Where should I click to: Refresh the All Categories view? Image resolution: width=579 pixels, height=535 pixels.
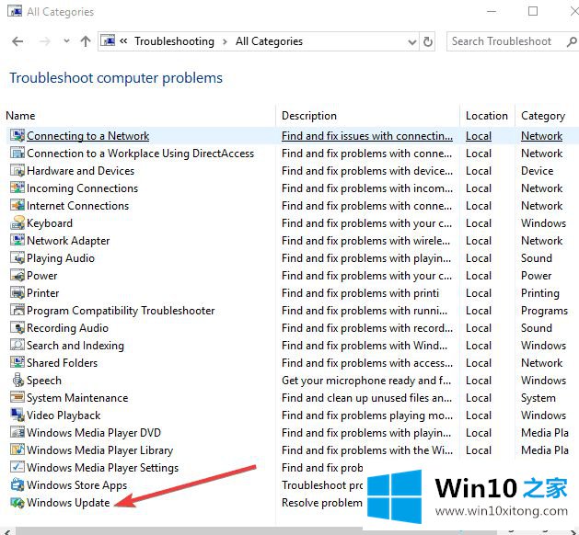(428, 41)
